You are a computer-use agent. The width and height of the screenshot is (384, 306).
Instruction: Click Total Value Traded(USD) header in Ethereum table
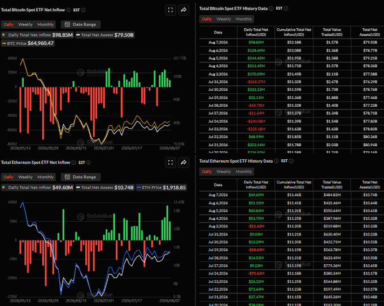click(332, 185)
